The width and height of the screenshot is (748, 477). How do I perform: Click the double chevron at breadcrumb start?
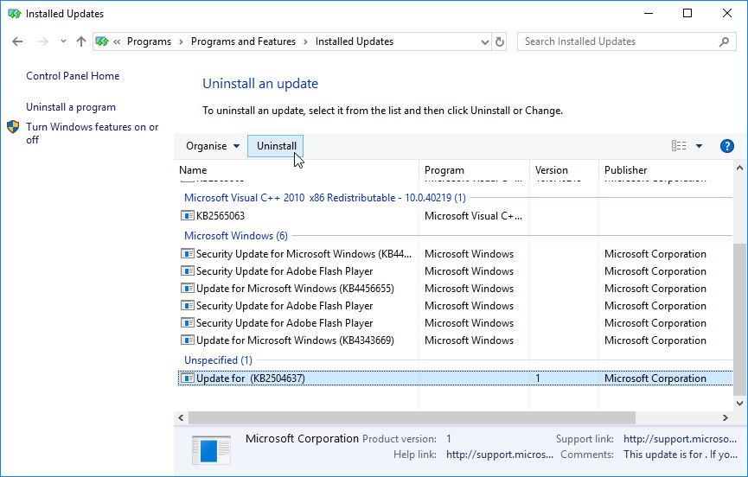pyautogui.click(x=117, y=42)
